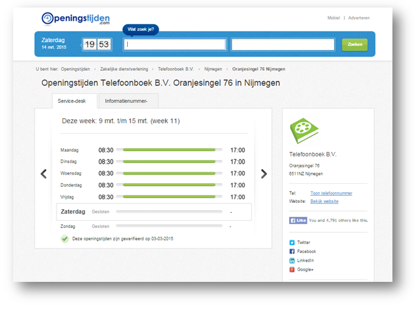Go to next week with right chevron
415x312 pixels.
264,174
